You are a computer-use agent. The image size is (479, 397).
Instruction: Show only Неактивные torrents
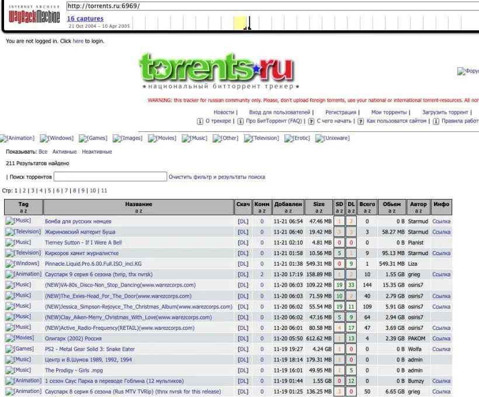pyautogui.click(x=97, y=152)
